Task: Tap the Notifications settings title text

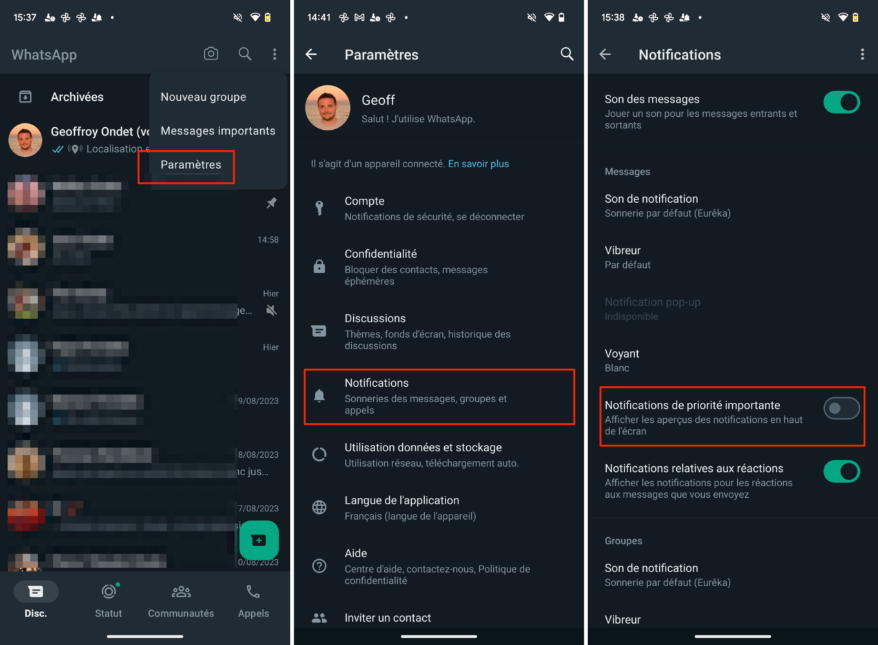Action: 376,383
